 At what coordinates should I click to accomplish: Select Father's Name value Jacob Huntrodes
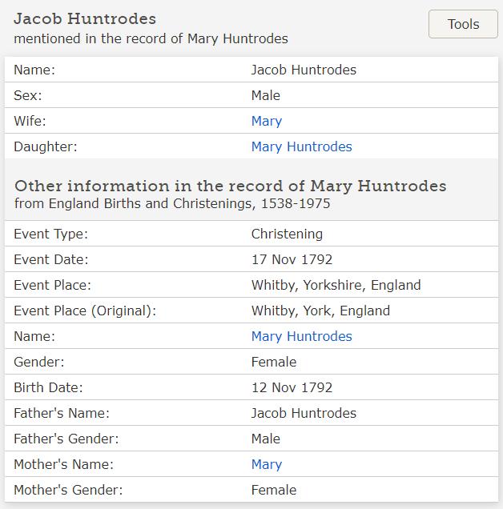coord(304,413)
